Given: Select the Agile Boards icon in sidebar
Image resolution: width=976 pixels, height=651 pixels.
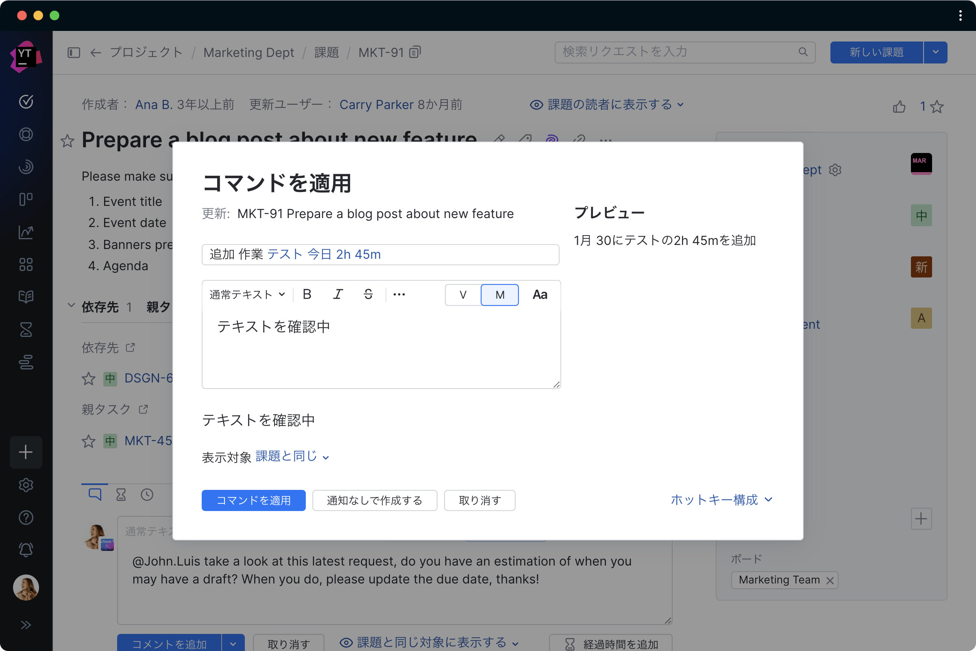Looking at the screenshot, I should 26,199.
